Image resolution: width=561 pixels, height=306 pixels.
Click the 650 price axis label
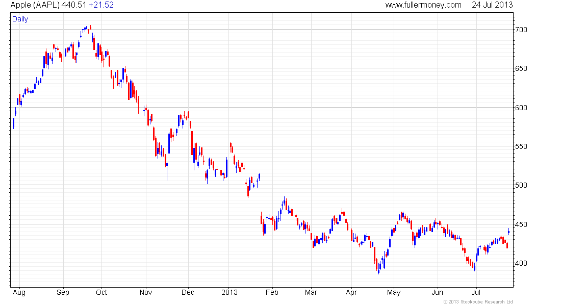[x=521, y=68]
